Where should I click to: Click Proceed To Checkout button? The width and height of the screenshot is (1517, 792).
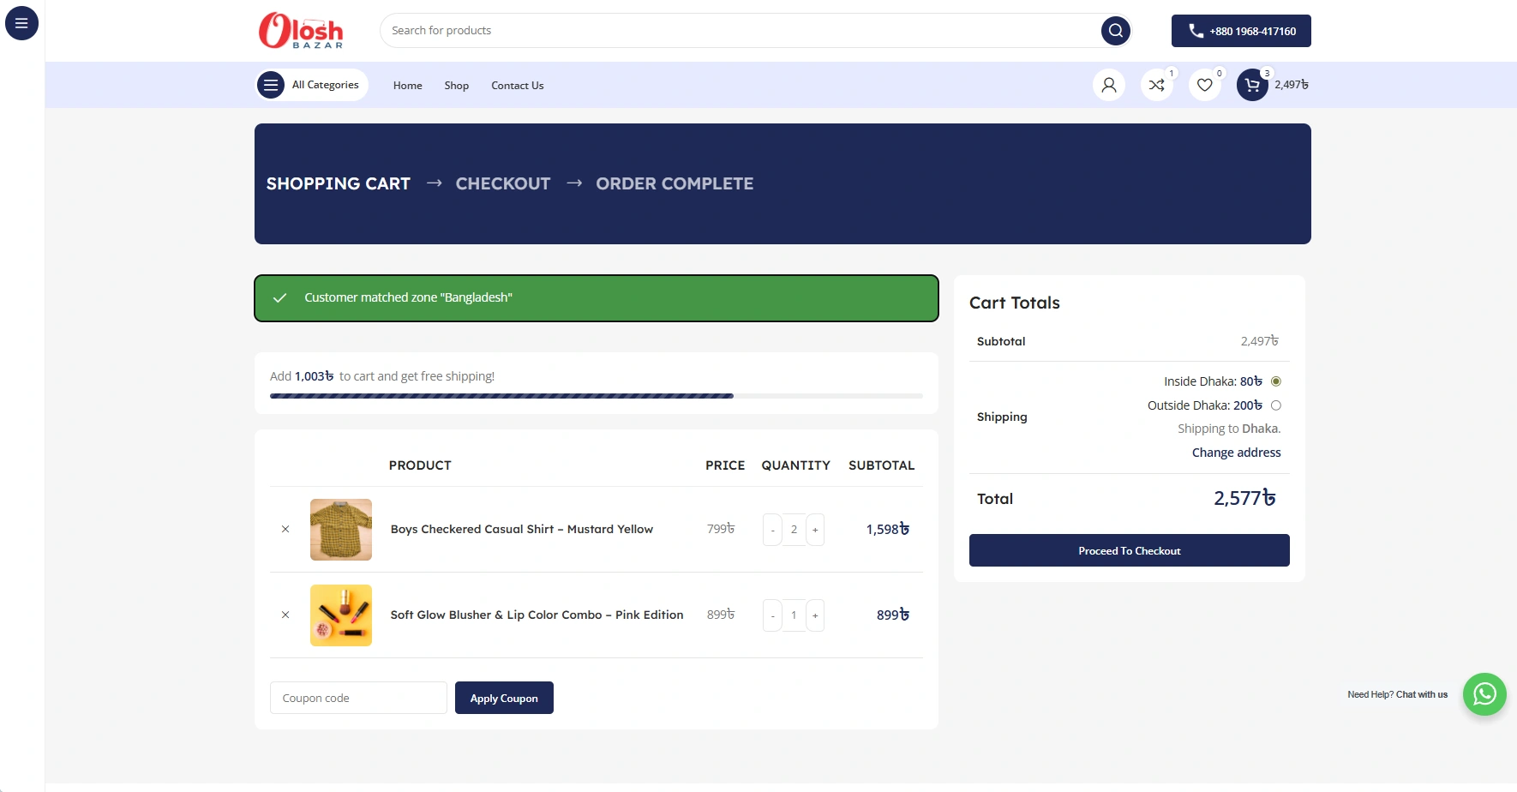tap(1129, 550)
